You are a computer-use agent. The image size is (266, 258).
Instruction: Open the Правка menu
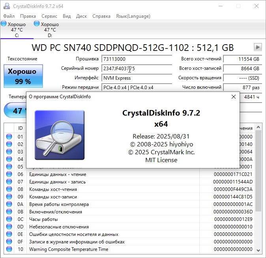28,16
